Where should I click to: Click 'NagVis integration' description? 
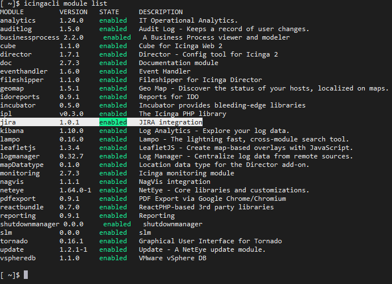pyautogui.click(x=175, y=182)
